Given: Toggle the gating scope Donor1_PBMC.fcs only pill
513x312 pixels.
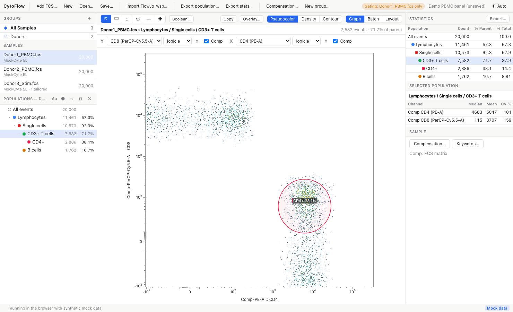Looking at the screenshot, I should 393,6.
